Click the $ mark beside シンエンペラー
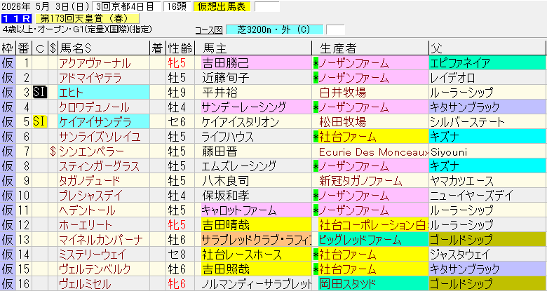This screenshot has height=291, width=547. pos(52,151)
